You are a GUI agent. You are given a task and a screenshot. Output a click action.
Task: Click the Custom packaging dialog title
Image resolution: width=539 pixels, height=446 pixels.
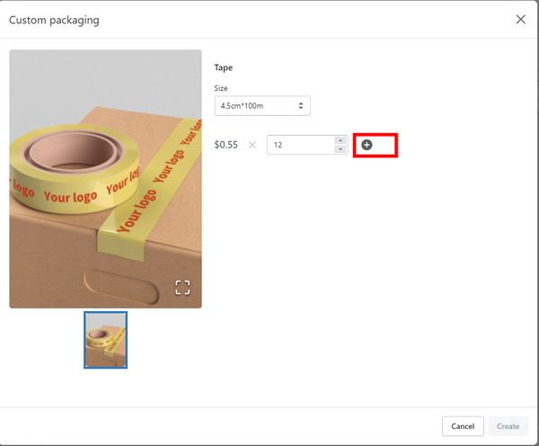(55, 20)
